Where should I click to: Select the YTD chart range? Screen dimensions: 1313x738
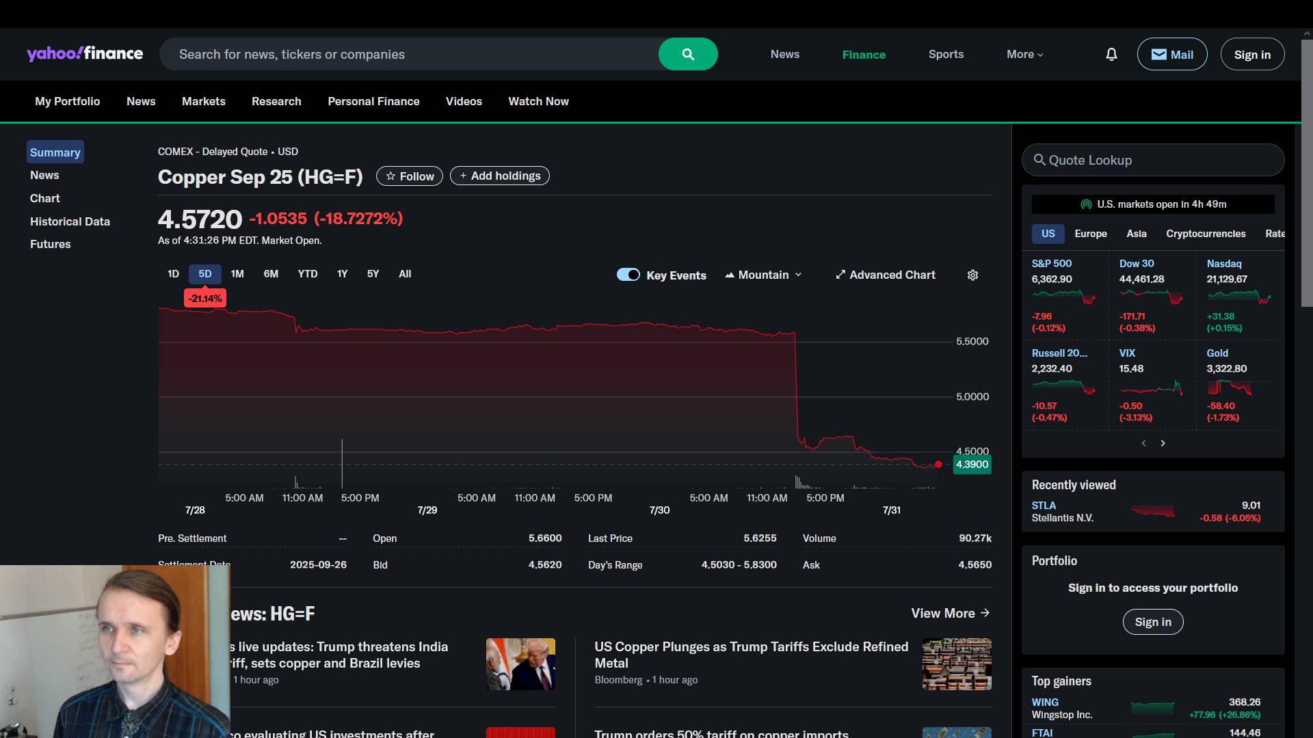tap(307, 274)
